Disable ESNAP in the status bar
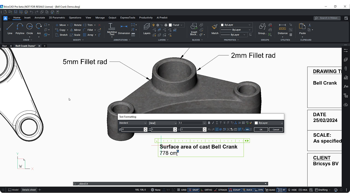The height and width of the screenshot is (193, 350). tap(234, 190)
